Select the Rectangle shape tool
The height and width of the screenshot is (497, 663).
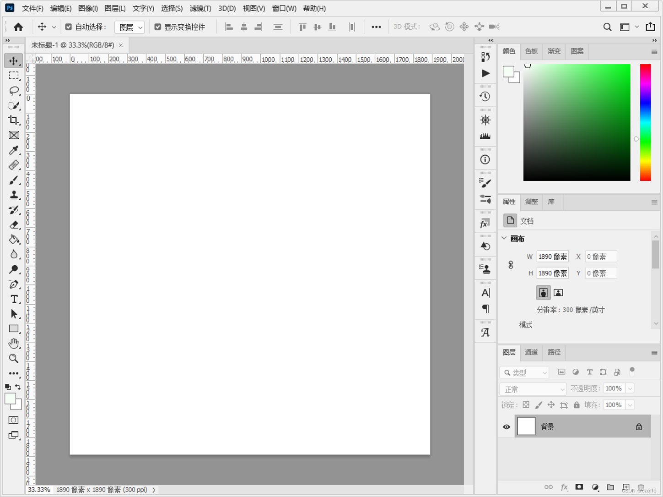14,328
